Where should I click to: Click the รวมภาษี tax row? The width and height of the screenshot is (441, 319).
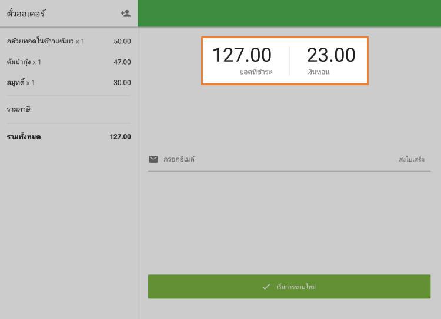(19, 109)
